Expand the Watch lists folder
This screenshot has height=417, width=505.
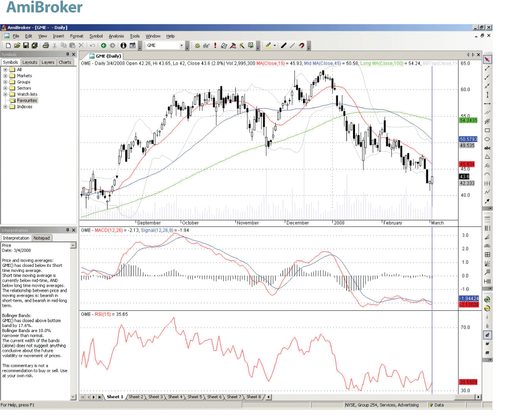point(5,95)
